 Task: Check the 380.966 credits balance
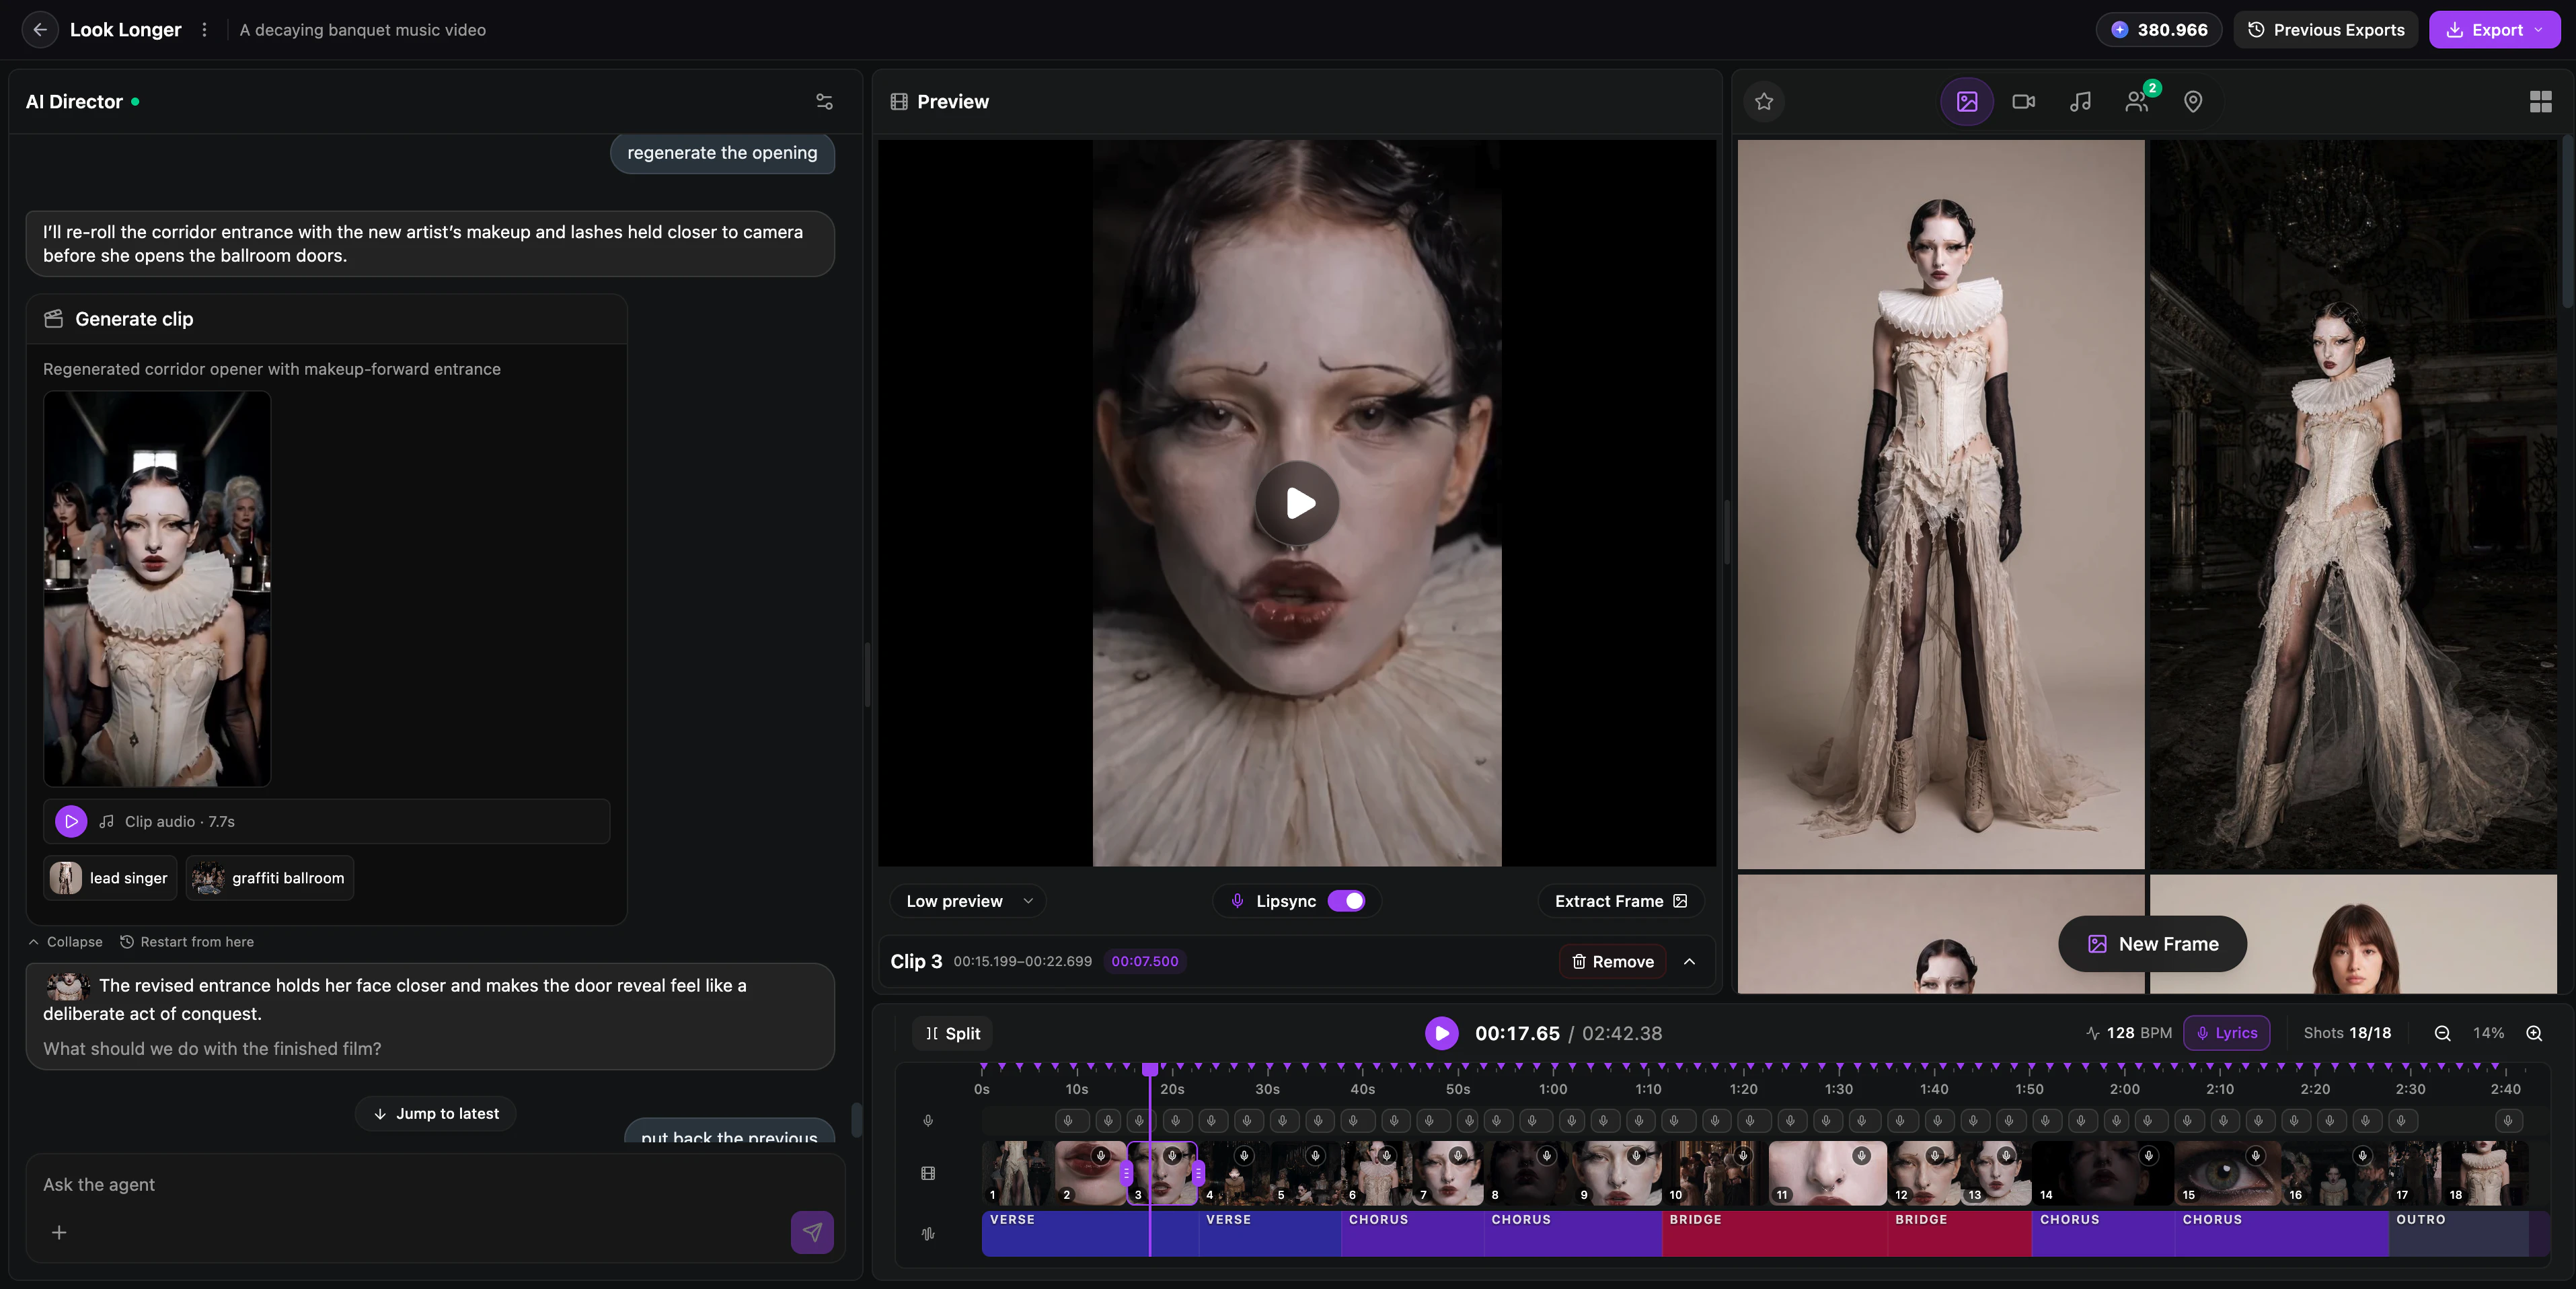(x=2159, y=30)
